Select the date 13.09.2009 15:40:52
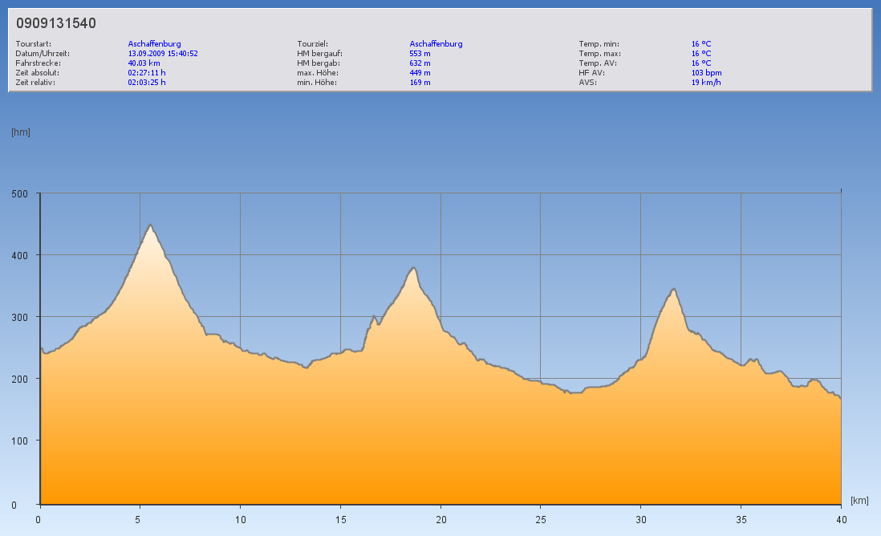Viewport: 881px width, 536px height. pos(163,54)
